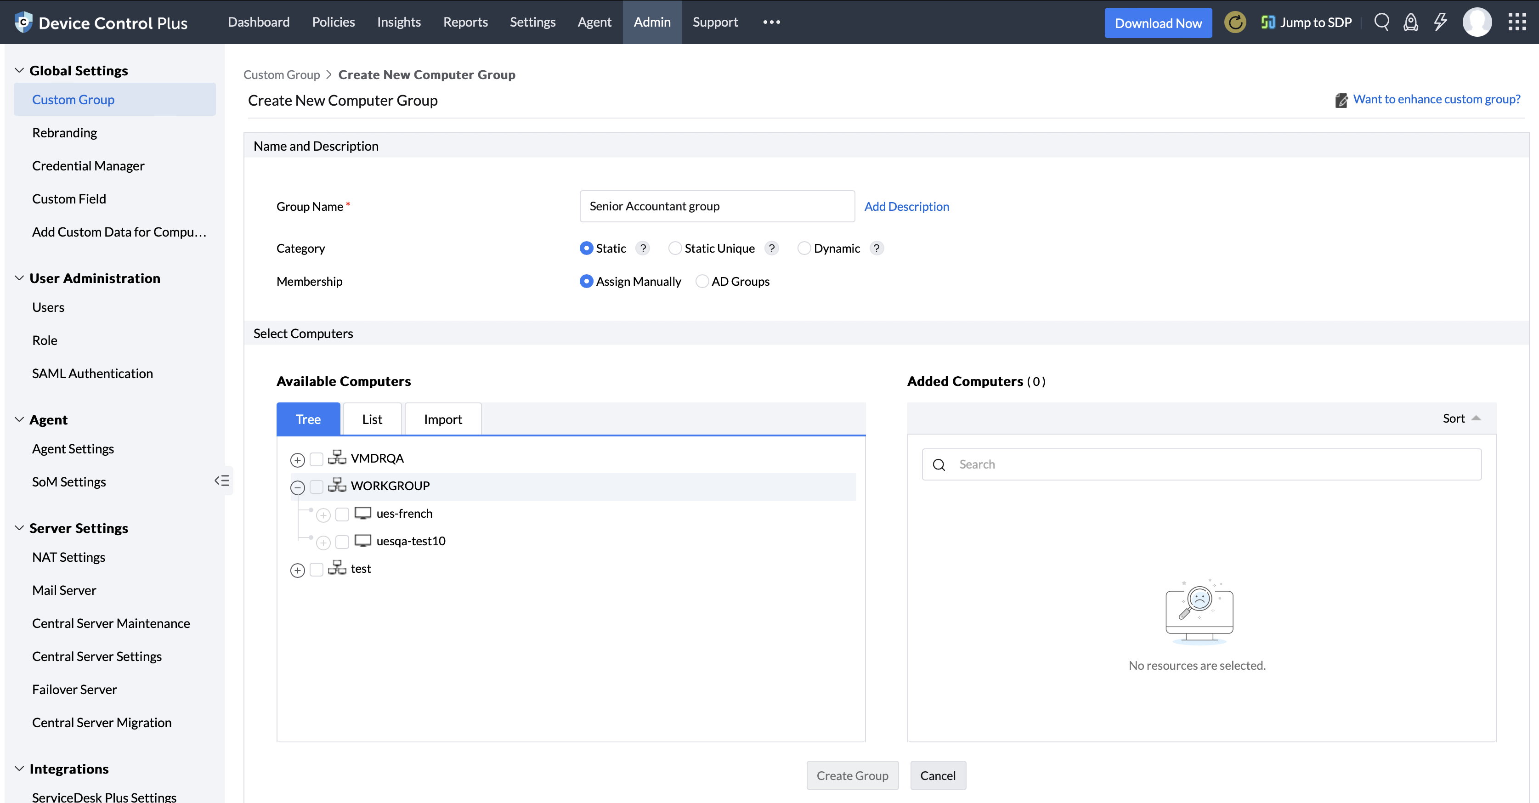Screen dimensions: 1539x803
Task: Click the three-dots more menu icon
Action: [771, 22]
